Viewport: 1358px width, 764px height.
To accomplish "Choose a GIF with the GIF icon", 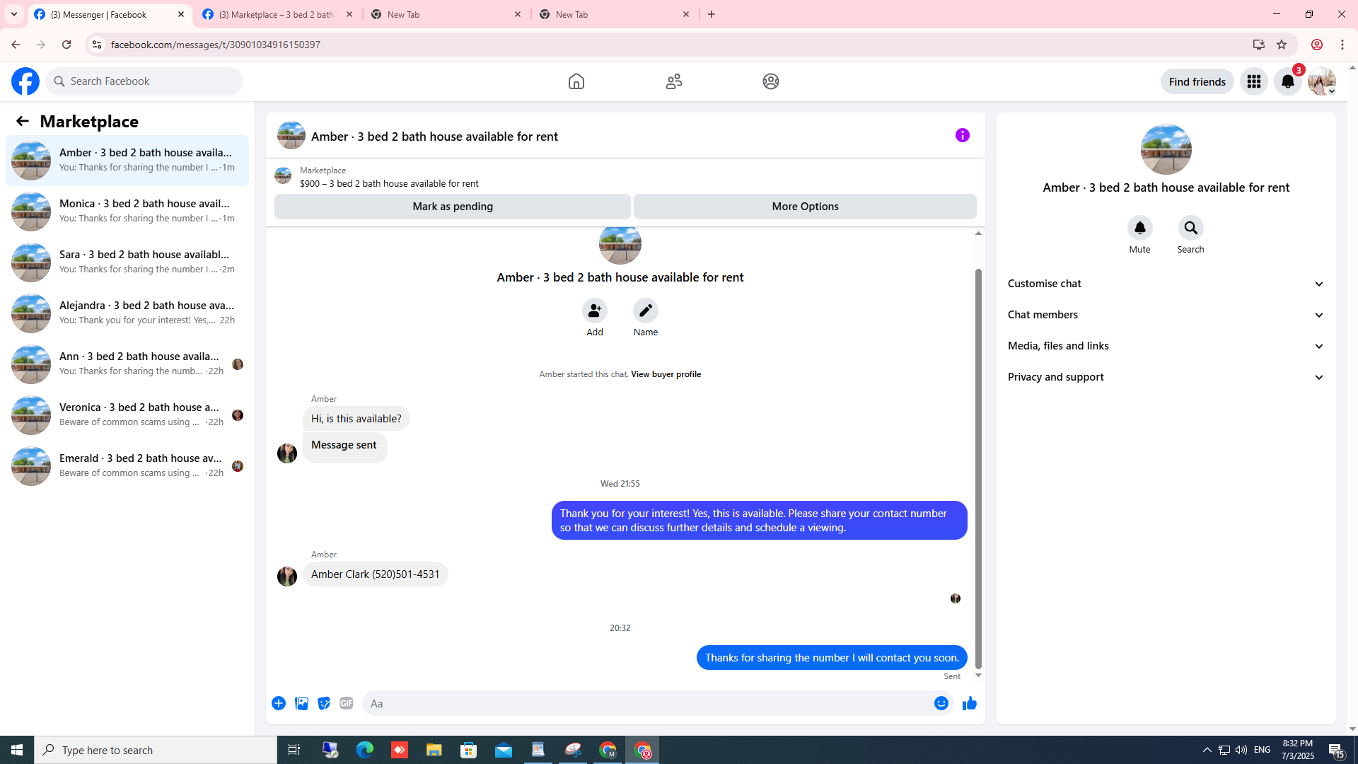I will pyautogui.click(x=346, y=703).
